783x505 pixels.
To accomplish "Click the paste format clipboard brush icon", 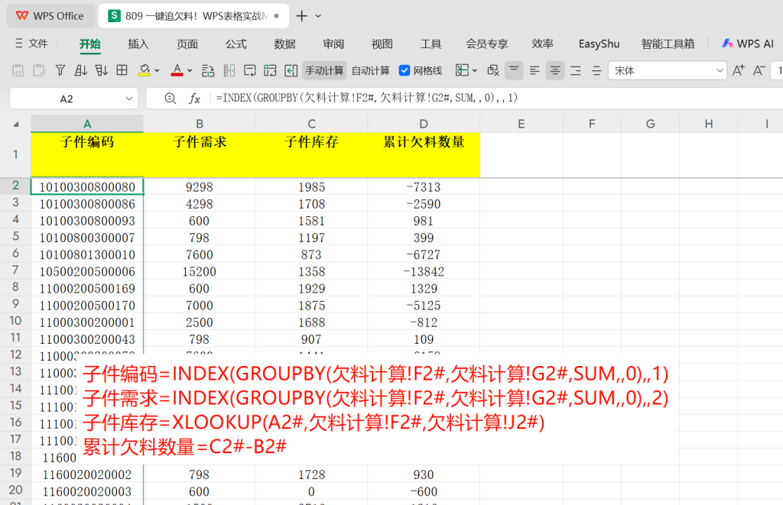I will point(39,70).
